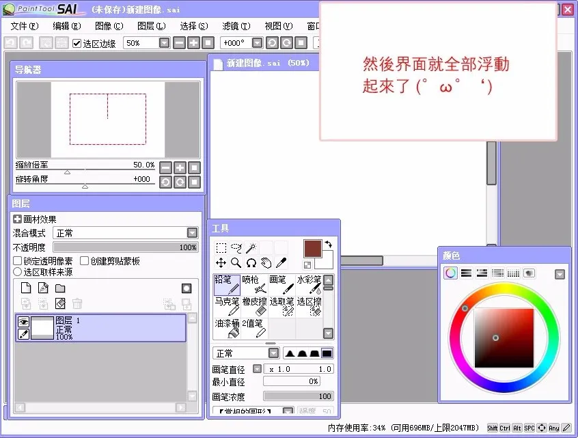
Task: Activate the magic wand selection tool
Action: click(251, 248)
